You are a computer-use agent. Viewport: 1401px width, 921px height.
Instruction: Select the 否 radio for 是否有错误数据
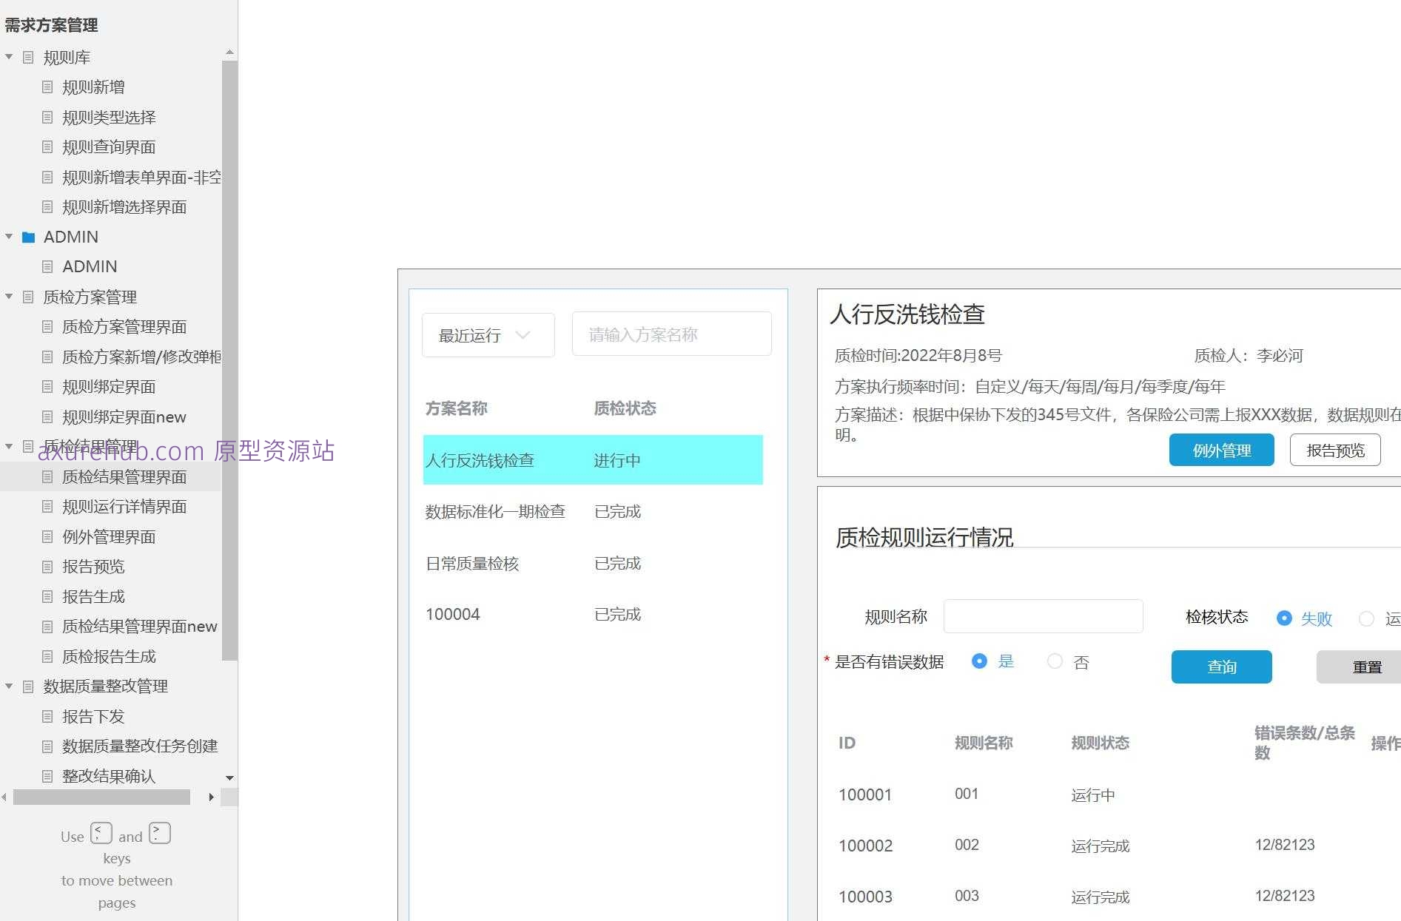(x=1055, y=661)
